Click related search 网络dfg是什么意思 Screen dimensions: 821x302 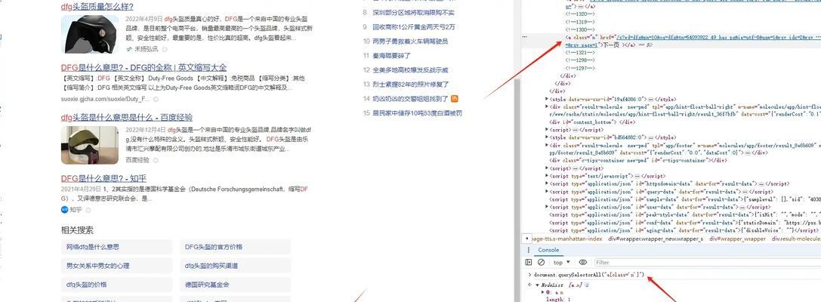(117, 247)
